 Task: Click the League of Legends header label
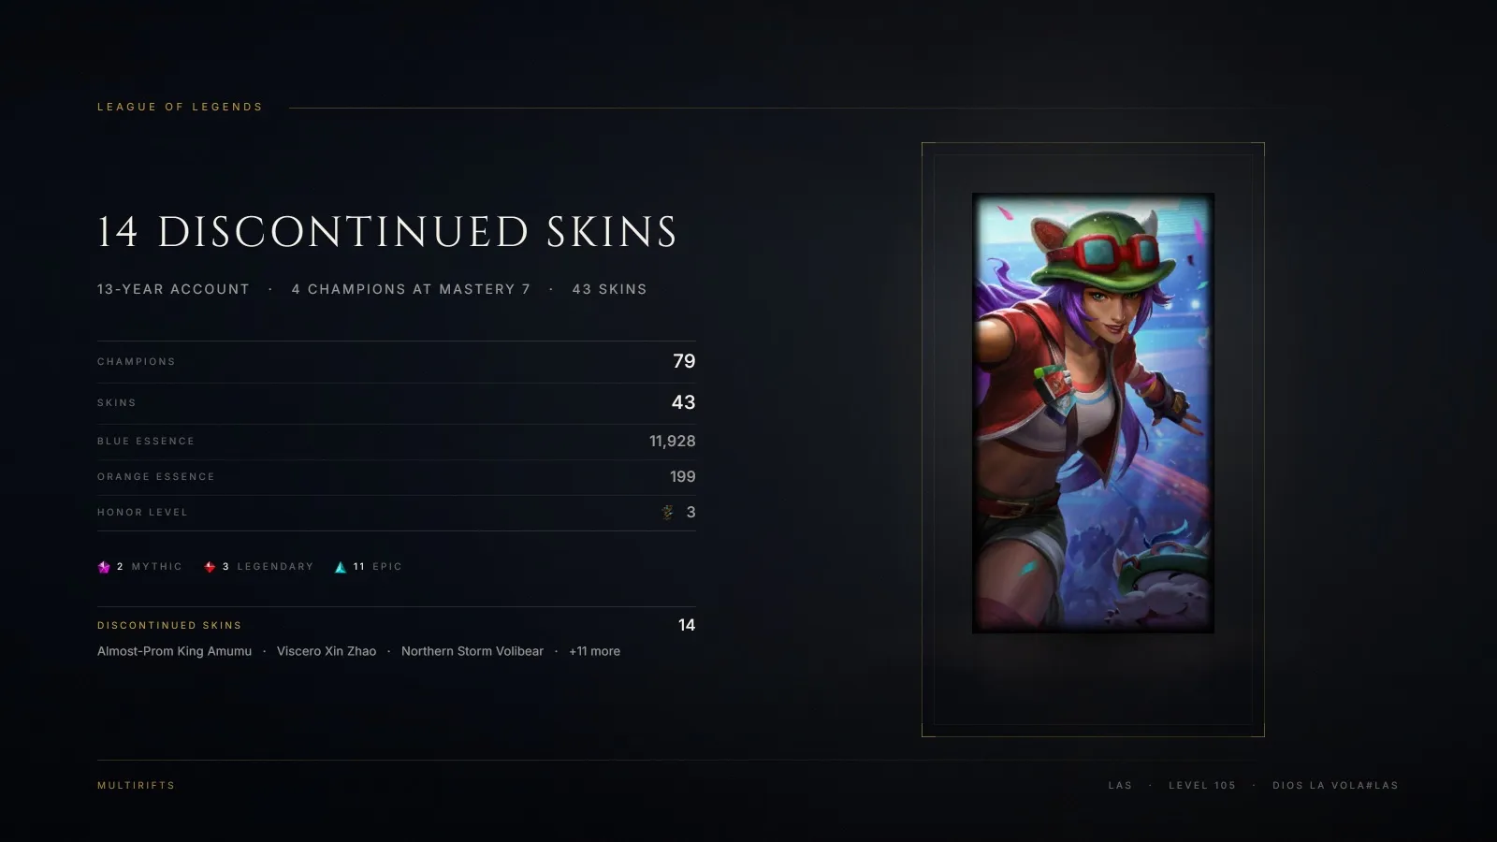pos(180,107)
